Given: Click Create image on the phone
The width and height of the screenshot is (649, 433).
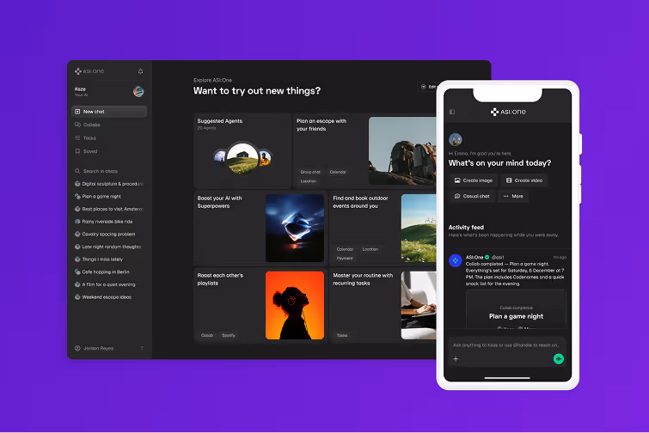Looking at the screenshot, I should point(474,180).
